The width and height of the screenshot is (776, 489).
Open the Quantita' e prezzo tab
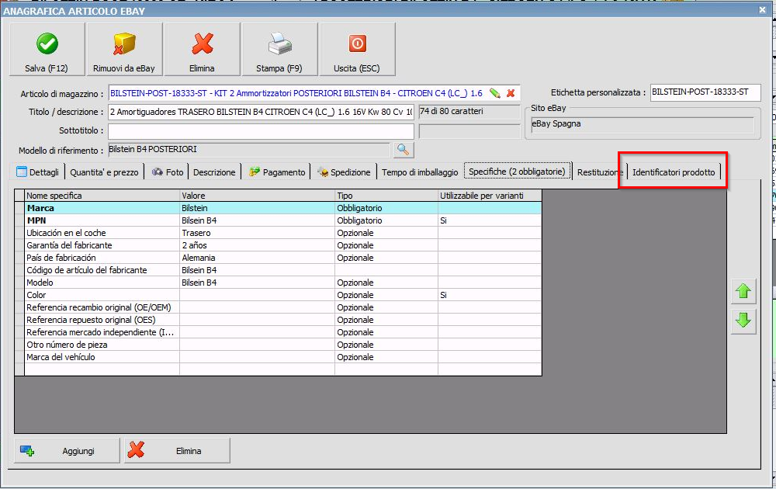click(x=106, y=172)
